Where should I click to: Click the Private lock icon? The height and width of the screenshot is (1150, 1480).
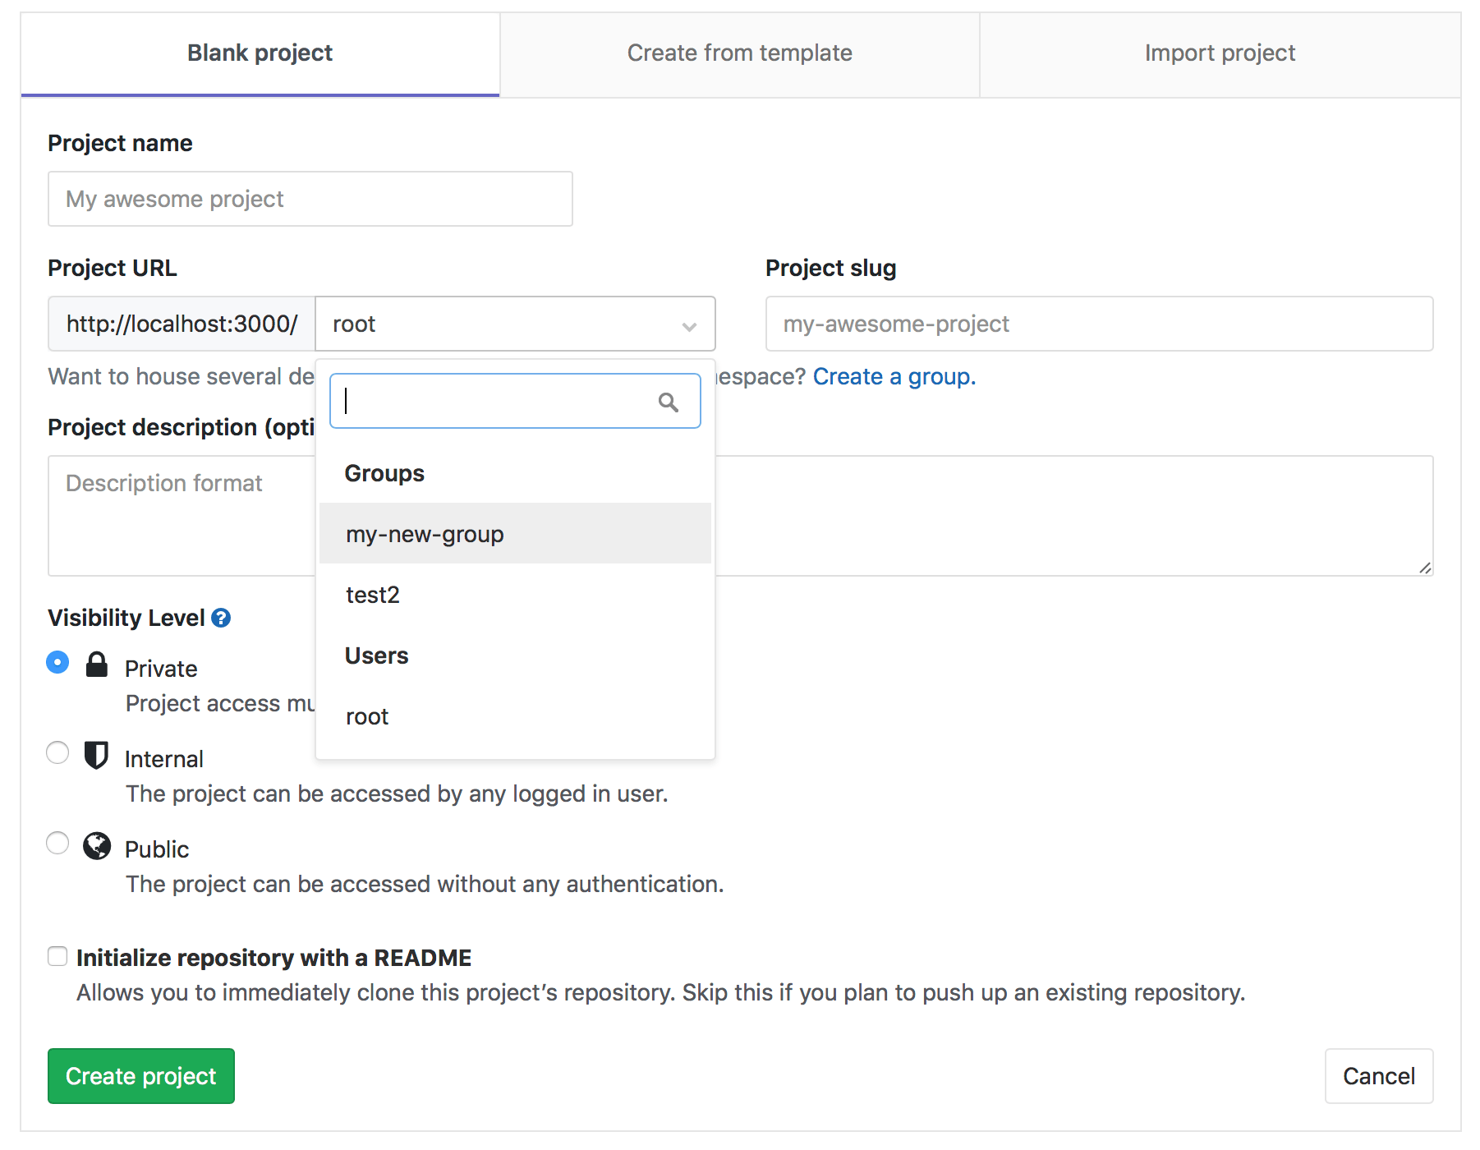click(x=97, y=665)
